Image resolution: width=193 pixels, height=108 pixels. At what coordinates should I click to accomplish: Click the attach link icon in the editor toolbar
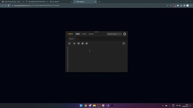(124, 43)
